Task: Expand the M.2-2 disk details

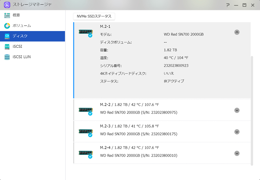Action: click(237, 110)
